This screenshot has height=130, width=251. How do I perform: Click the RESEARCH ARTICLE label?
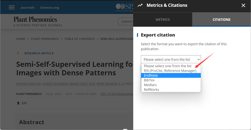coord(39,53)
